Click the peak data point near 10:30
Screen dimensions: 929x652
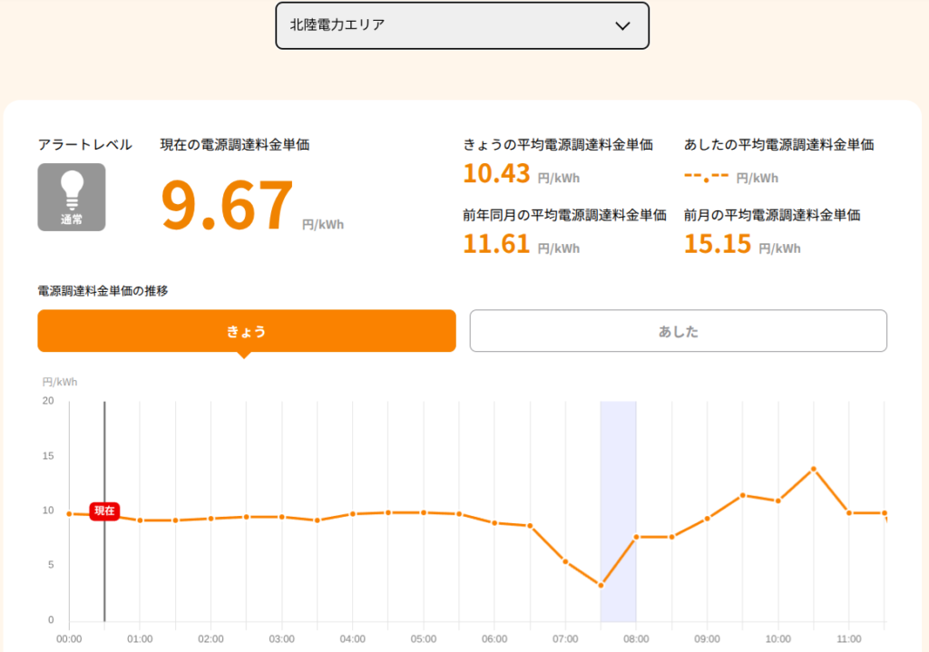pyautogui.click(x=814, y=469)
